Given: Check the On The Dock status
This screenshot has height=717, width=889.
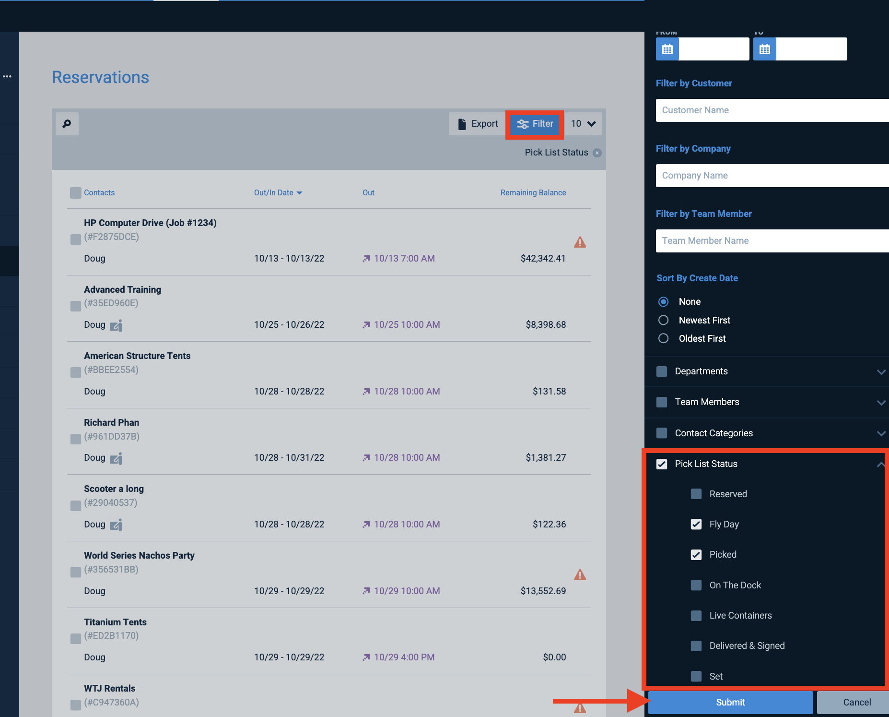Looking at the screenshot, I should 696,585.
